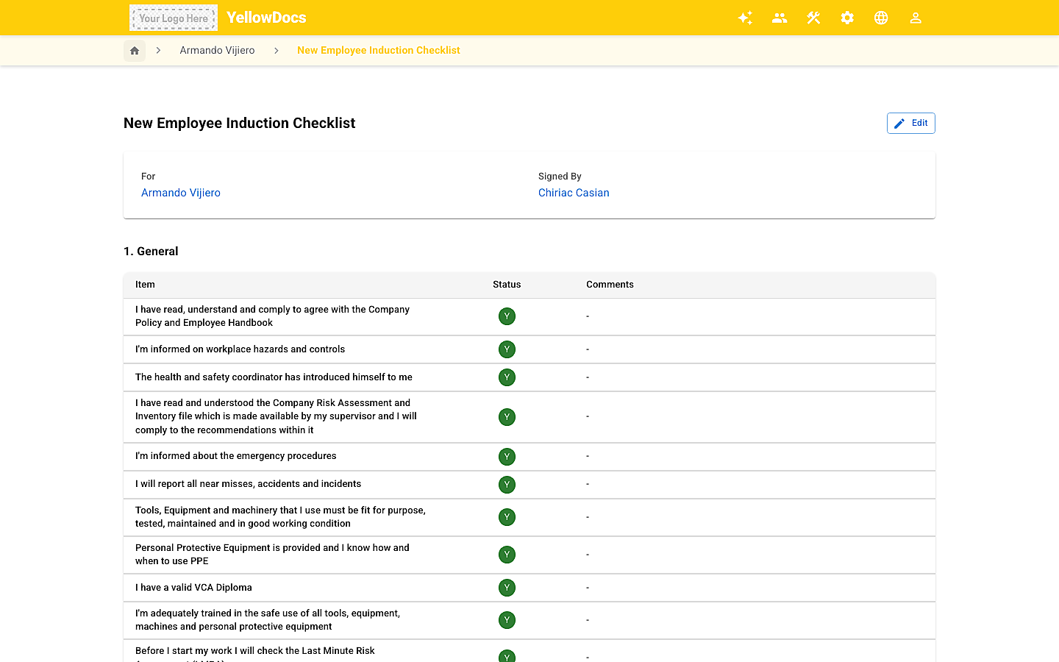Select New Employee Induction Checklist breadcrumb

[x=379, y=51]
